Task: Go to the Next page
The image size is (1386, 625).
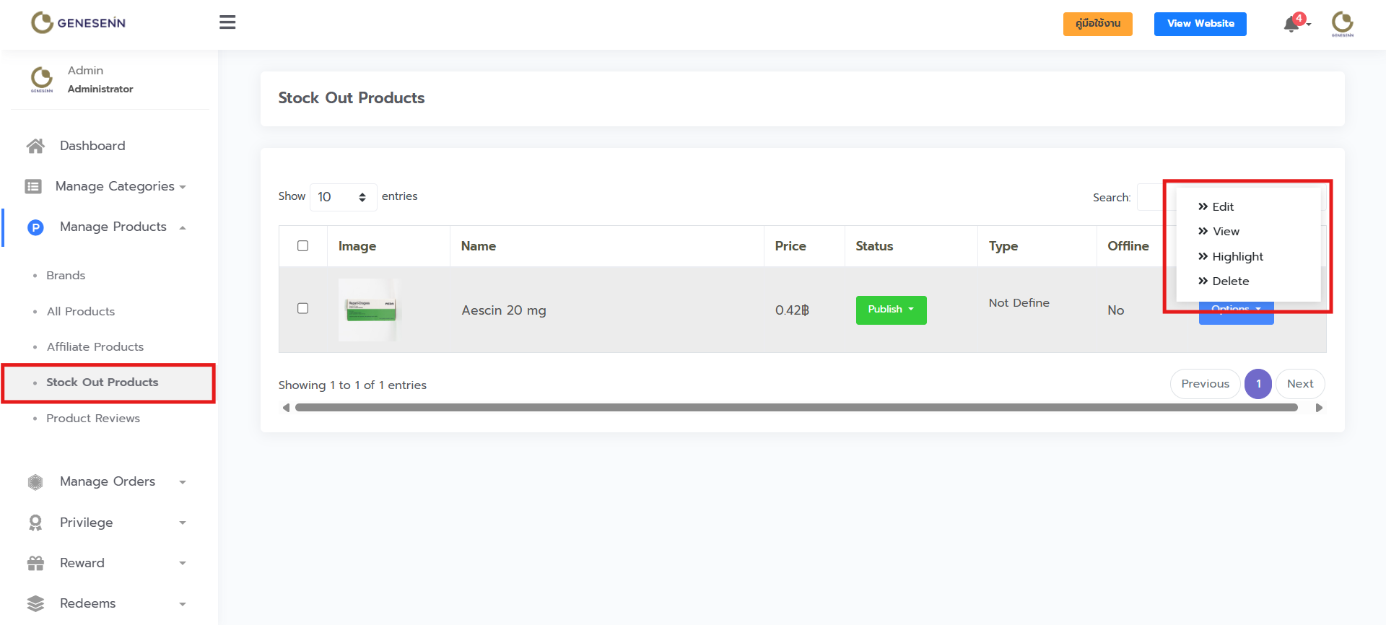Action: [1299, 384]
